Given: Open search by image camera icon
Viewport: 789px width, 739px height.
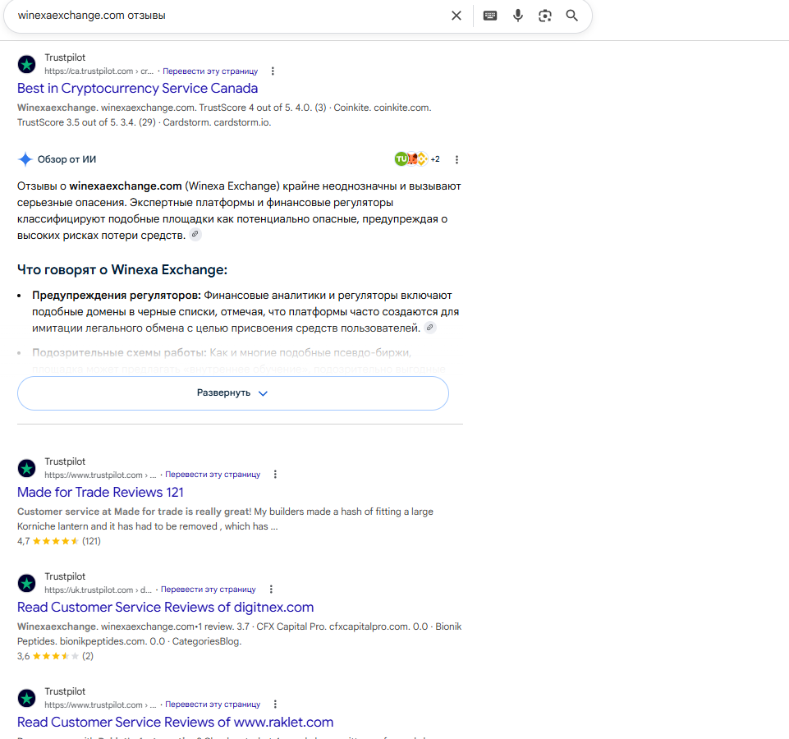Looking at the screenshot, I should (544, 16).
